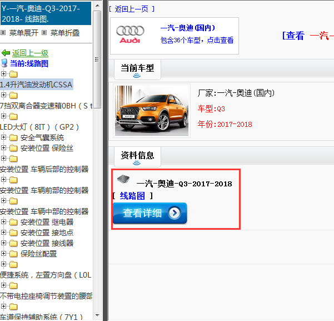Click the menu collapse icon beside 菜单折叠
The height and width of the screenshot is (321, 334).
point(44,33)
